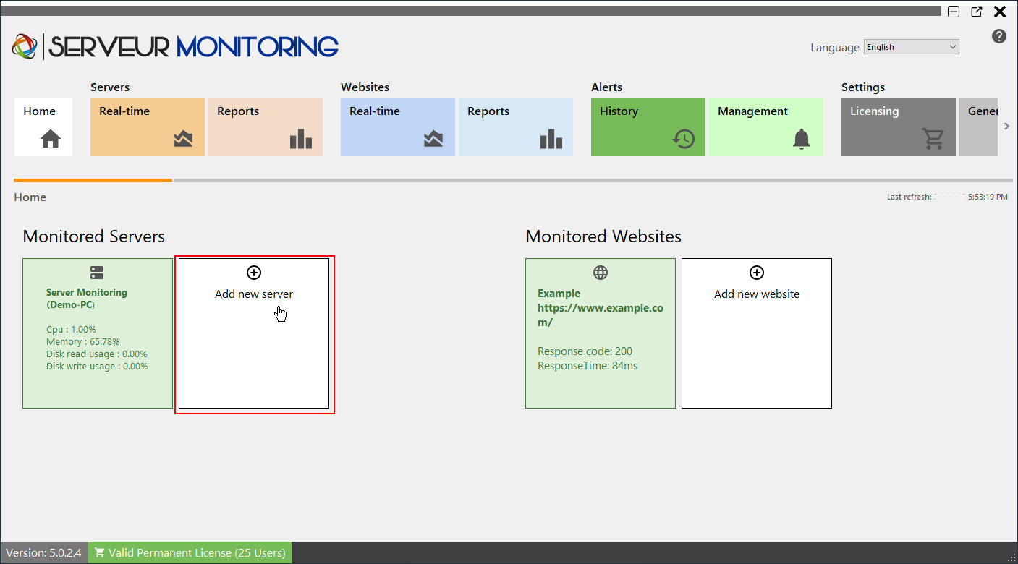Open Alerts History tile
1018x564 pixels.
[648, 127]
